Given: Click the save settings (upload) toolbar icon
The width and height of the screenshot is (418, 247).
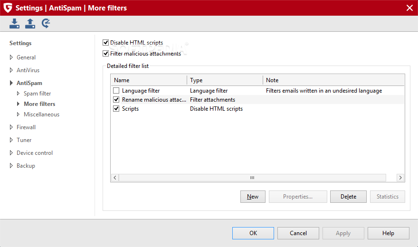Looking at the screenshot, I should click(30, 23).
